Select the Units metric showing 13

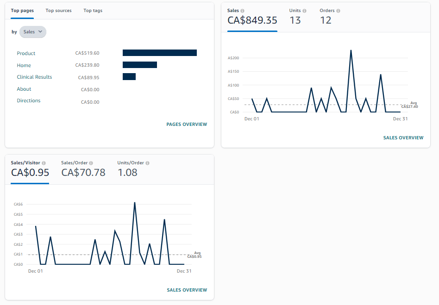click(298, 17)
